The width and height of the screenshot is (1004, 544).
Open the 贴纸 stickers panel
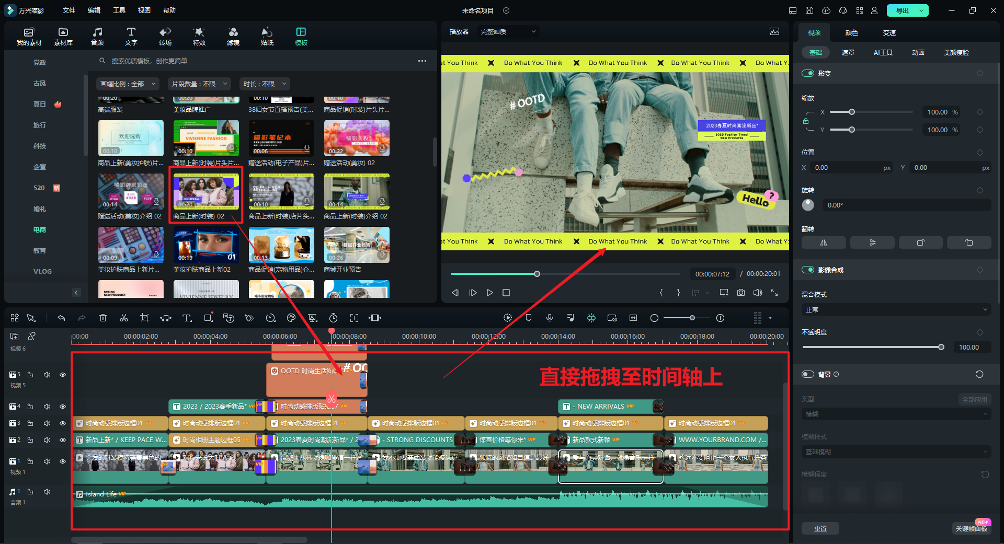click(267, 36)
